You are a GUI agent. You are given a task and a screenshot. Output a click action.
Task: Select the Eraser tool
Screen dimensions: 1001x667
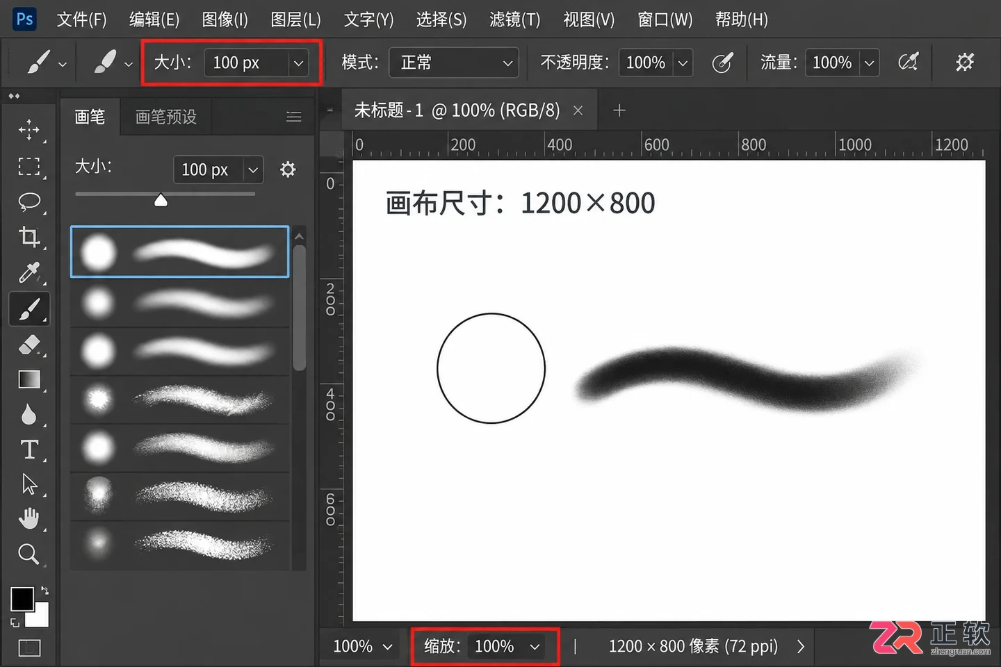(x=29, y=344)
